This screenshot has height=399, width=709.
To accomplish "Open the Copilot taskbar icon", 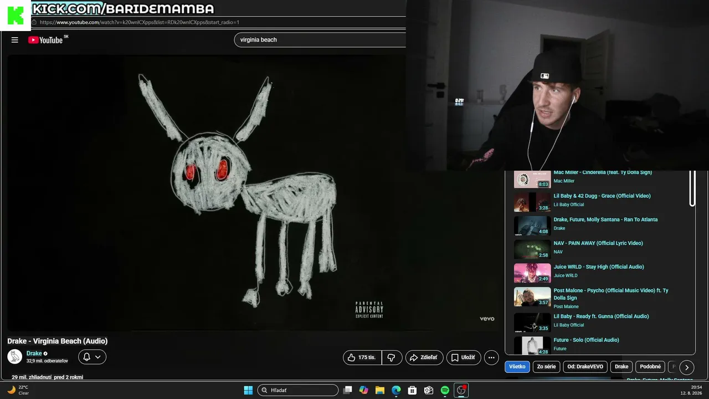I will pos(364,390).
